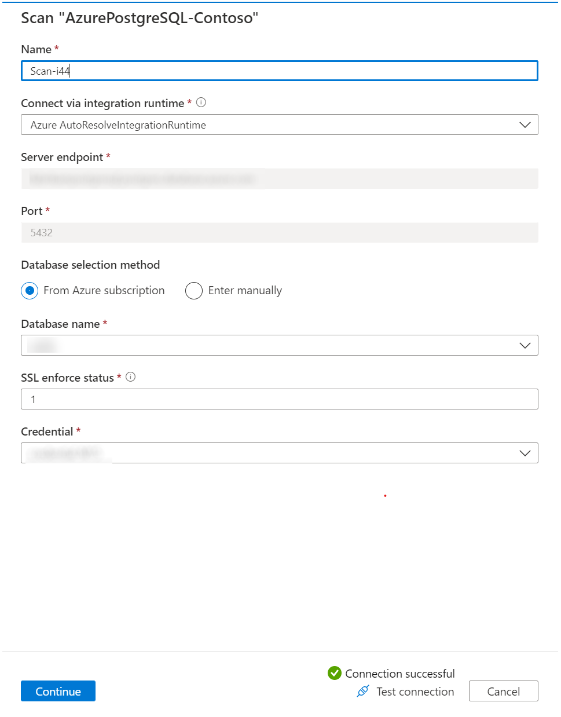Expand the Azure AutoResolveIntegrationRuntime dropdown
The width and height of the screenshot is (561, 717).
coord(525,125)
